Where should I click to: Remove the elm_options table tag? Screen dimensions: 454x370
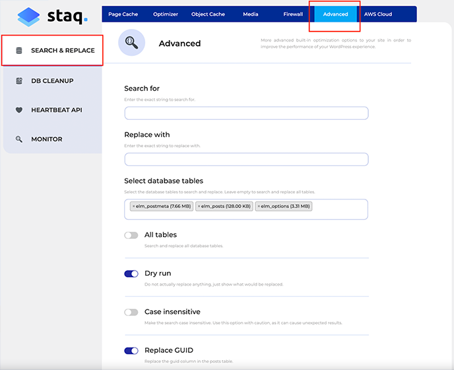click(259, 206)
